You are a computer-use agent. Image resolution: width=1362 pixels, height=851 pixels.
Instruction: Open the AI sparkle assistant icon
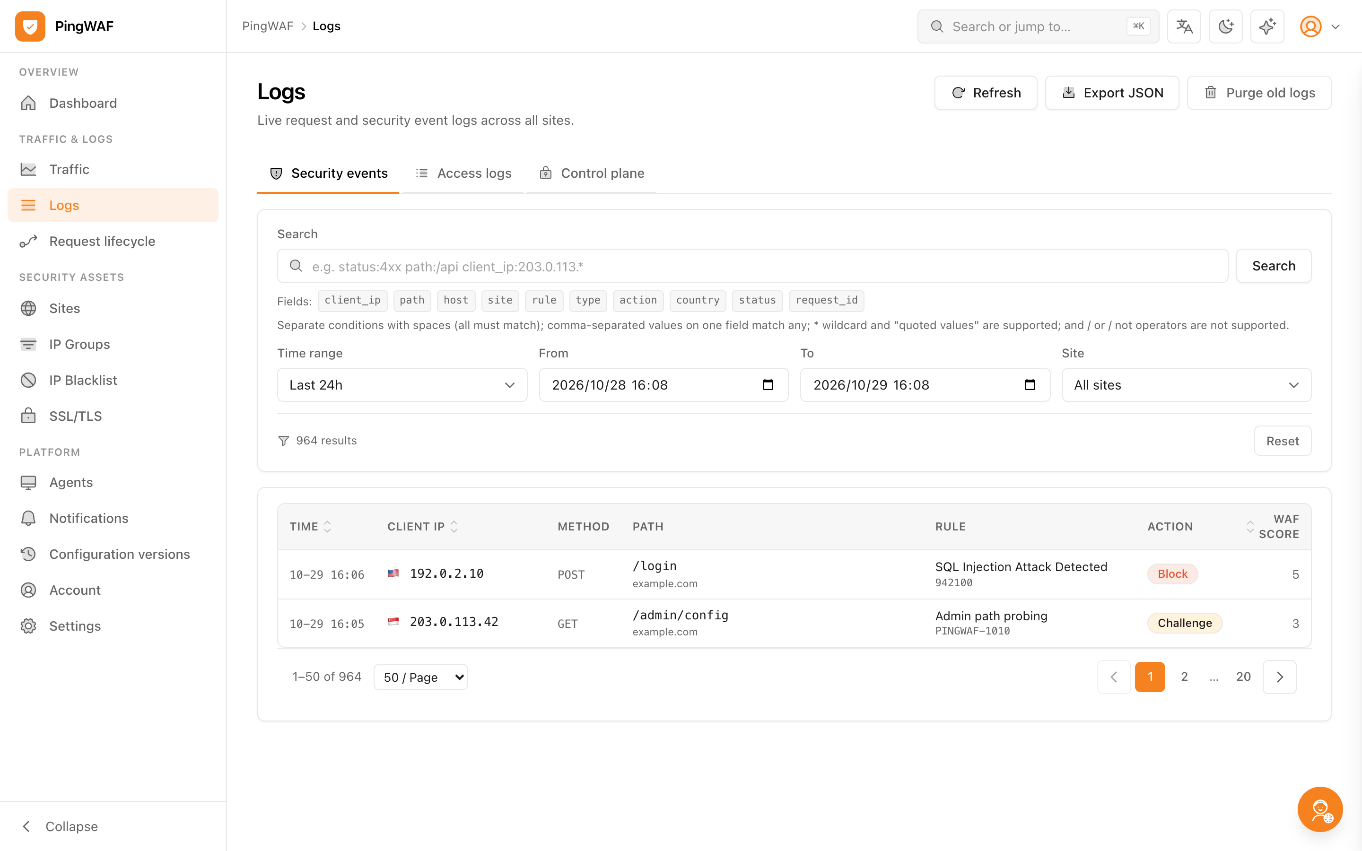click(1267, 26)
